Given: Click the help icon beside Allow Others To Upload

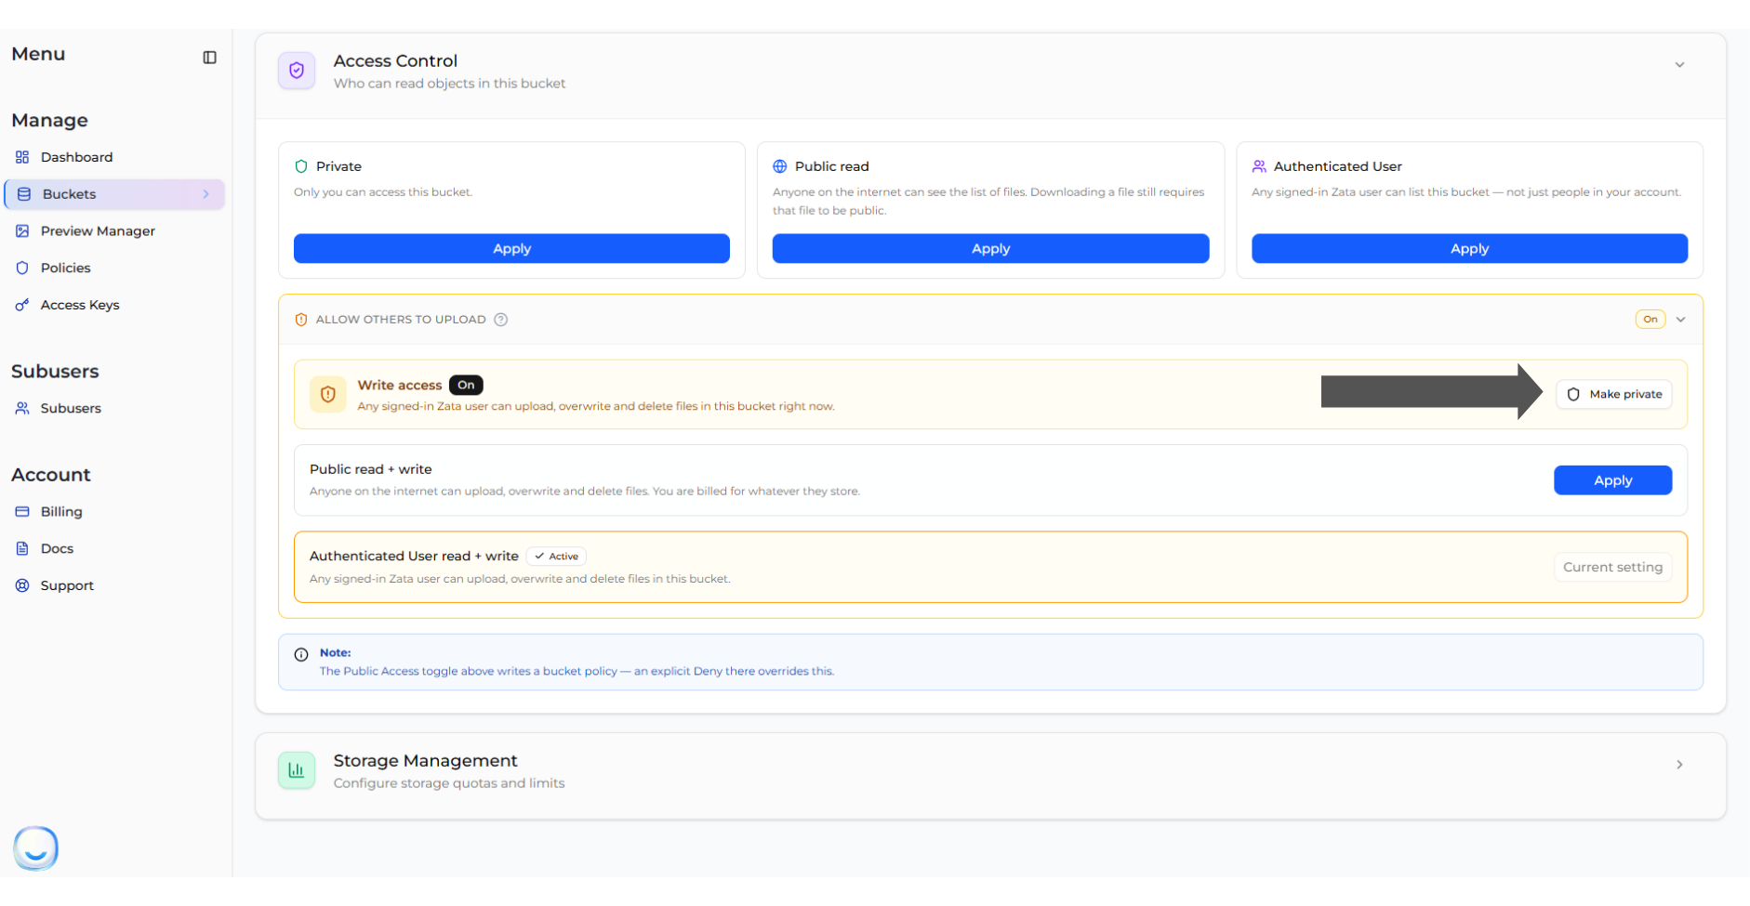Looking at the screenshot, I should tap(501, 320).
